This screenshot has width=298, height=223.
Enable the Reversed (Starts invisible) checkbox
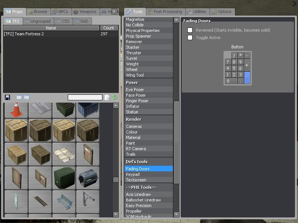point(190,30)
